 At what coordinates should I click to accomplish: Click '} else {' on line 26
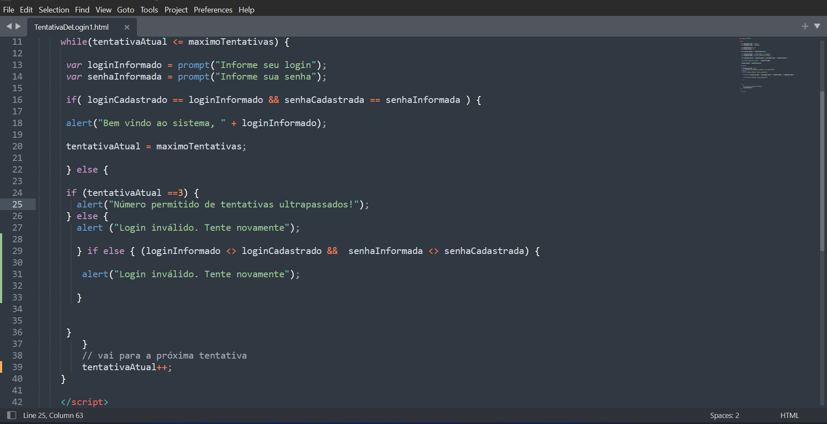tap(87, 216)
